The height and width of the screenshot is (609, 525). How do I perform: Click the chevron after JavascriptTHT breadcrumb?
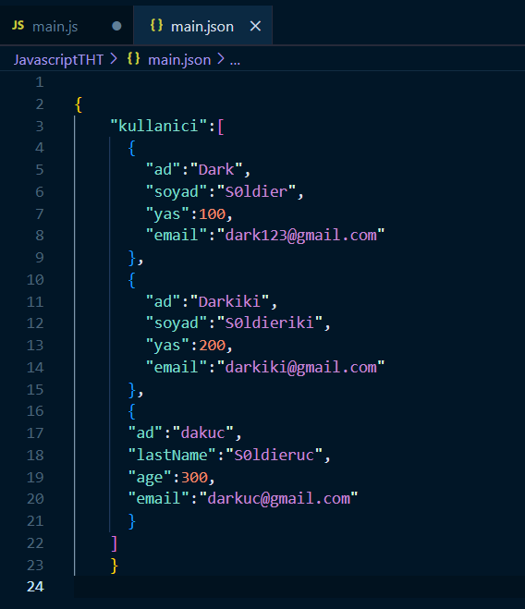coord(114,59)
